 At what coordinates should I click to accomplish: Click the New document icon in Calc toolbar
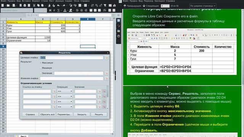coord(3,5)
